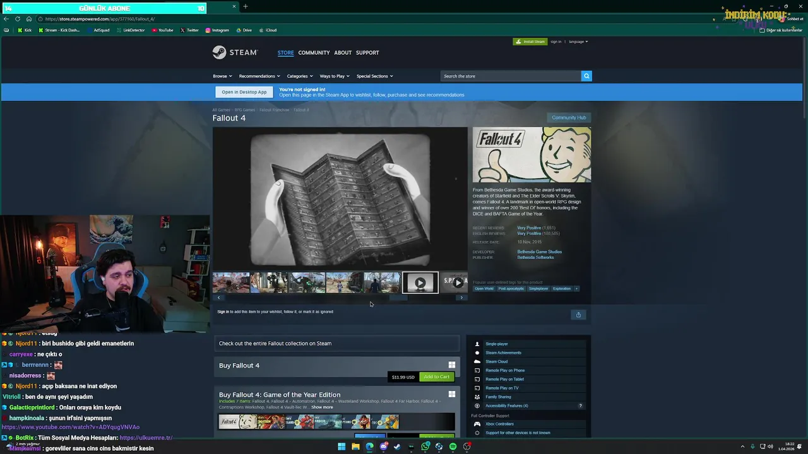
Task: Click the Family Sharing people icon
Action: click(477, 397)
